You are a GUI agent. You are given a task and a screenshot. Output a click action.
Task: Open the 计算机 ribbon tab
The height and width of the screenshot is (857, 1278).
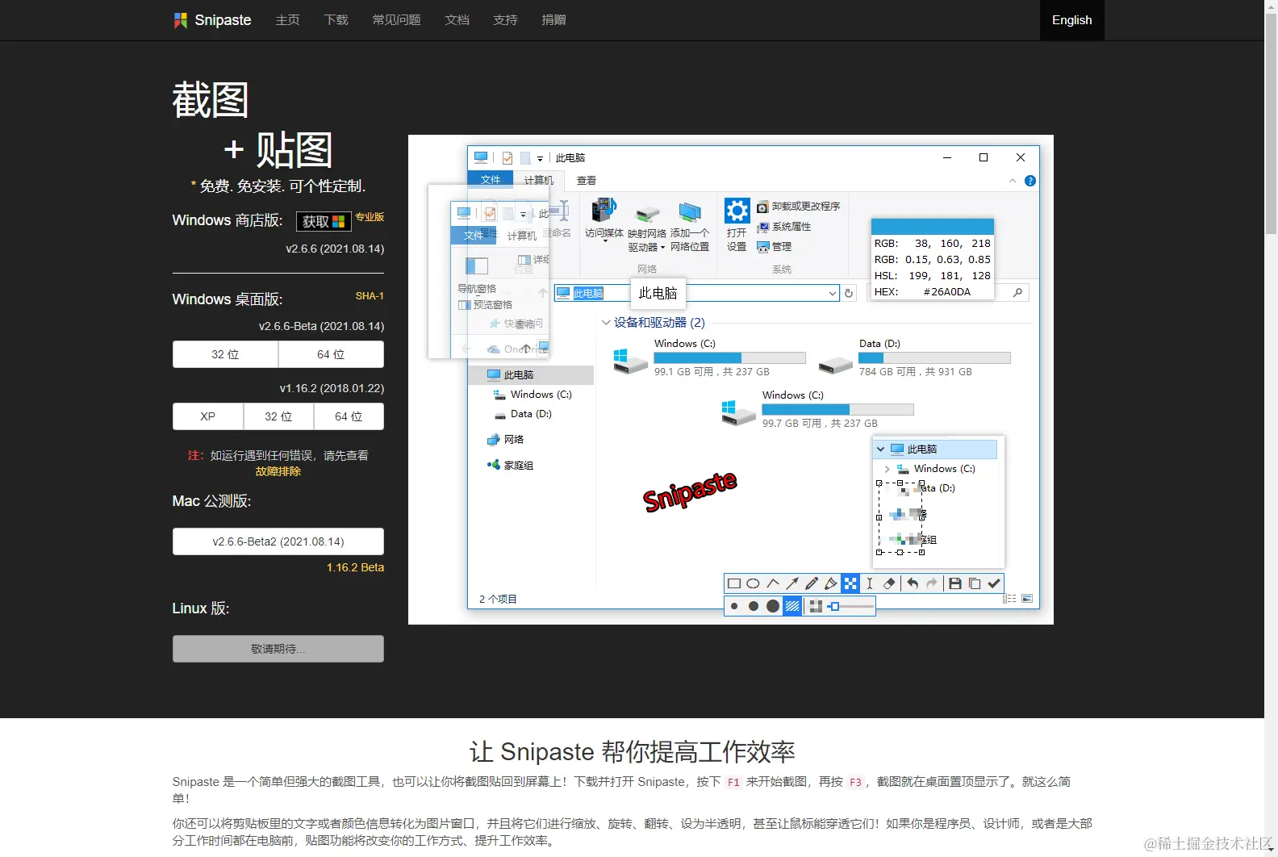click(x=539, y=180)
